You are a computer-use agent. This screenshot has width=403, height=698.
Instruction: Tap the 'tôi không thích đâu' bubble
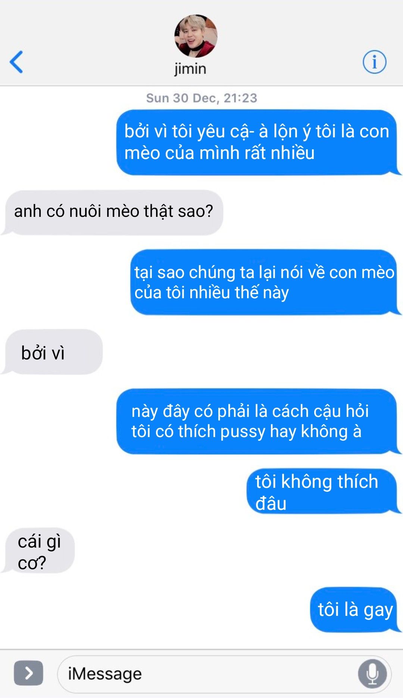(323, 491)
